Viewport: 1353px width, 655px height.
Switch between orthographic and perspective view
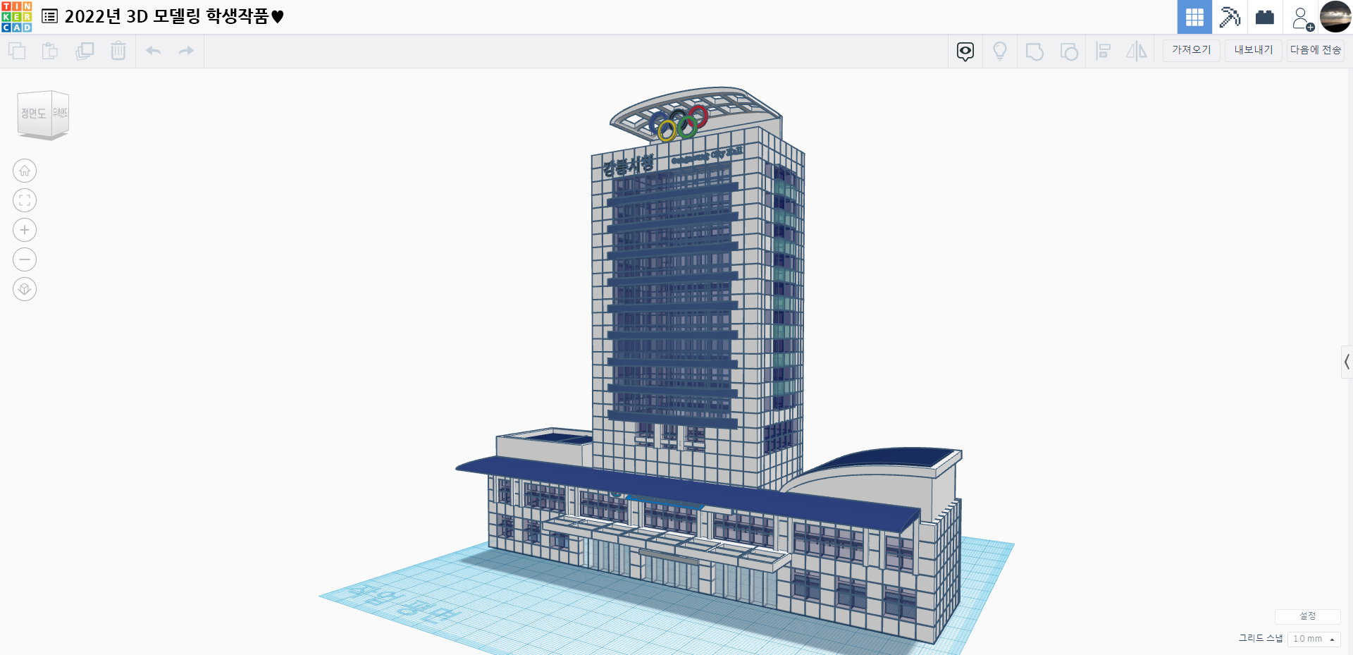pyautogui.click(x=25, y=289)
